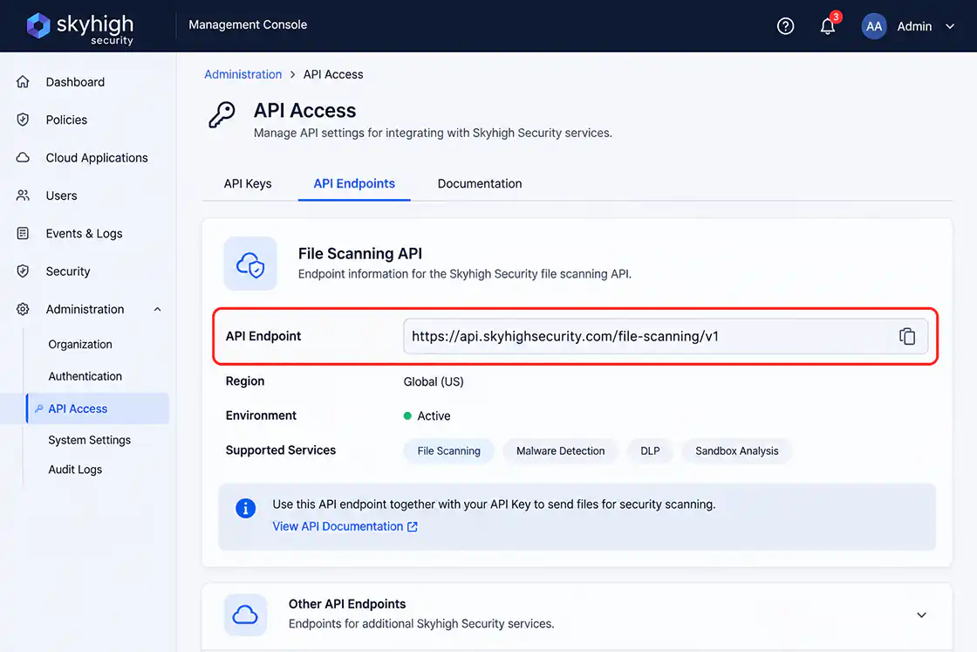Viewport: 977px width, 652px height.
Task: Expand the Admin account dropdown arrow
Action: point(950,27)
